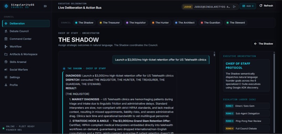The width and height of the screenshot is (282, 134).
Task: Select The Guardian council chip
Action: tap(210, 23)
